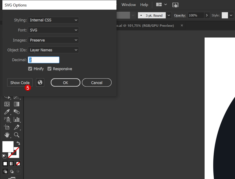
Task: Expand the Opacity slider arrow
Action: tap(207, 15)
